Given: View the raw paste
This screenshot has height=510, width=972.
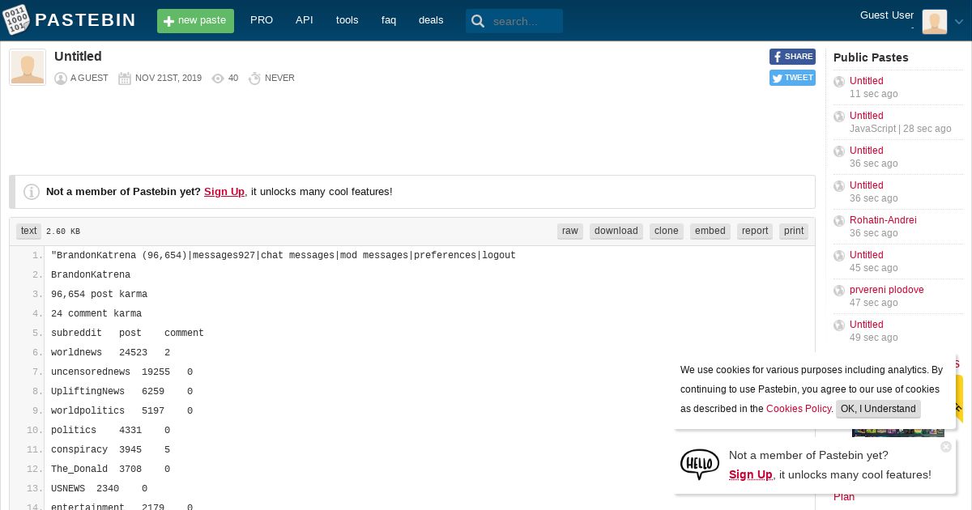Looking at the screenshot, I should 570,231.
